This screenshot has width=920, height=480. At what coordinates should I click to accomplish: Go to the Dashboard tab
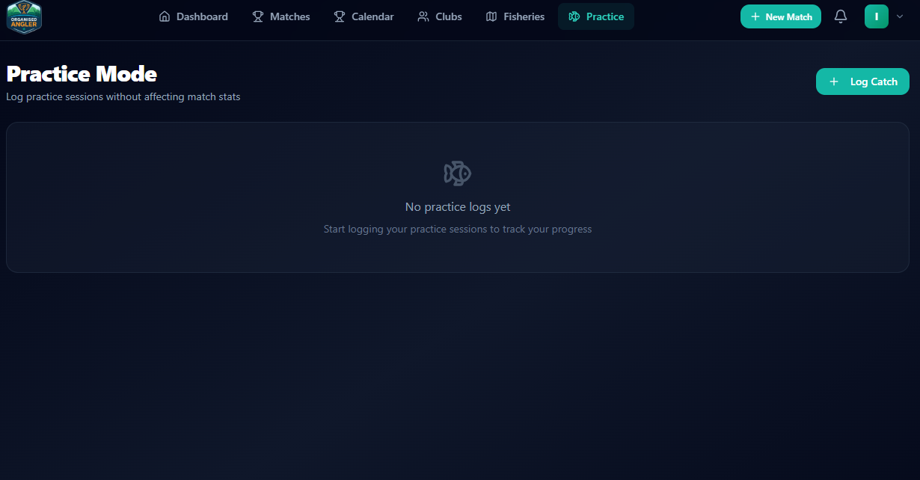202,16
